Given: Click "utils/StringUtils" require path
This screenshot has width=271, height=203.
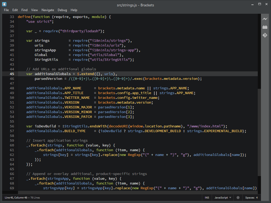Looking at the screenshot, I should [x=110, y=59].
